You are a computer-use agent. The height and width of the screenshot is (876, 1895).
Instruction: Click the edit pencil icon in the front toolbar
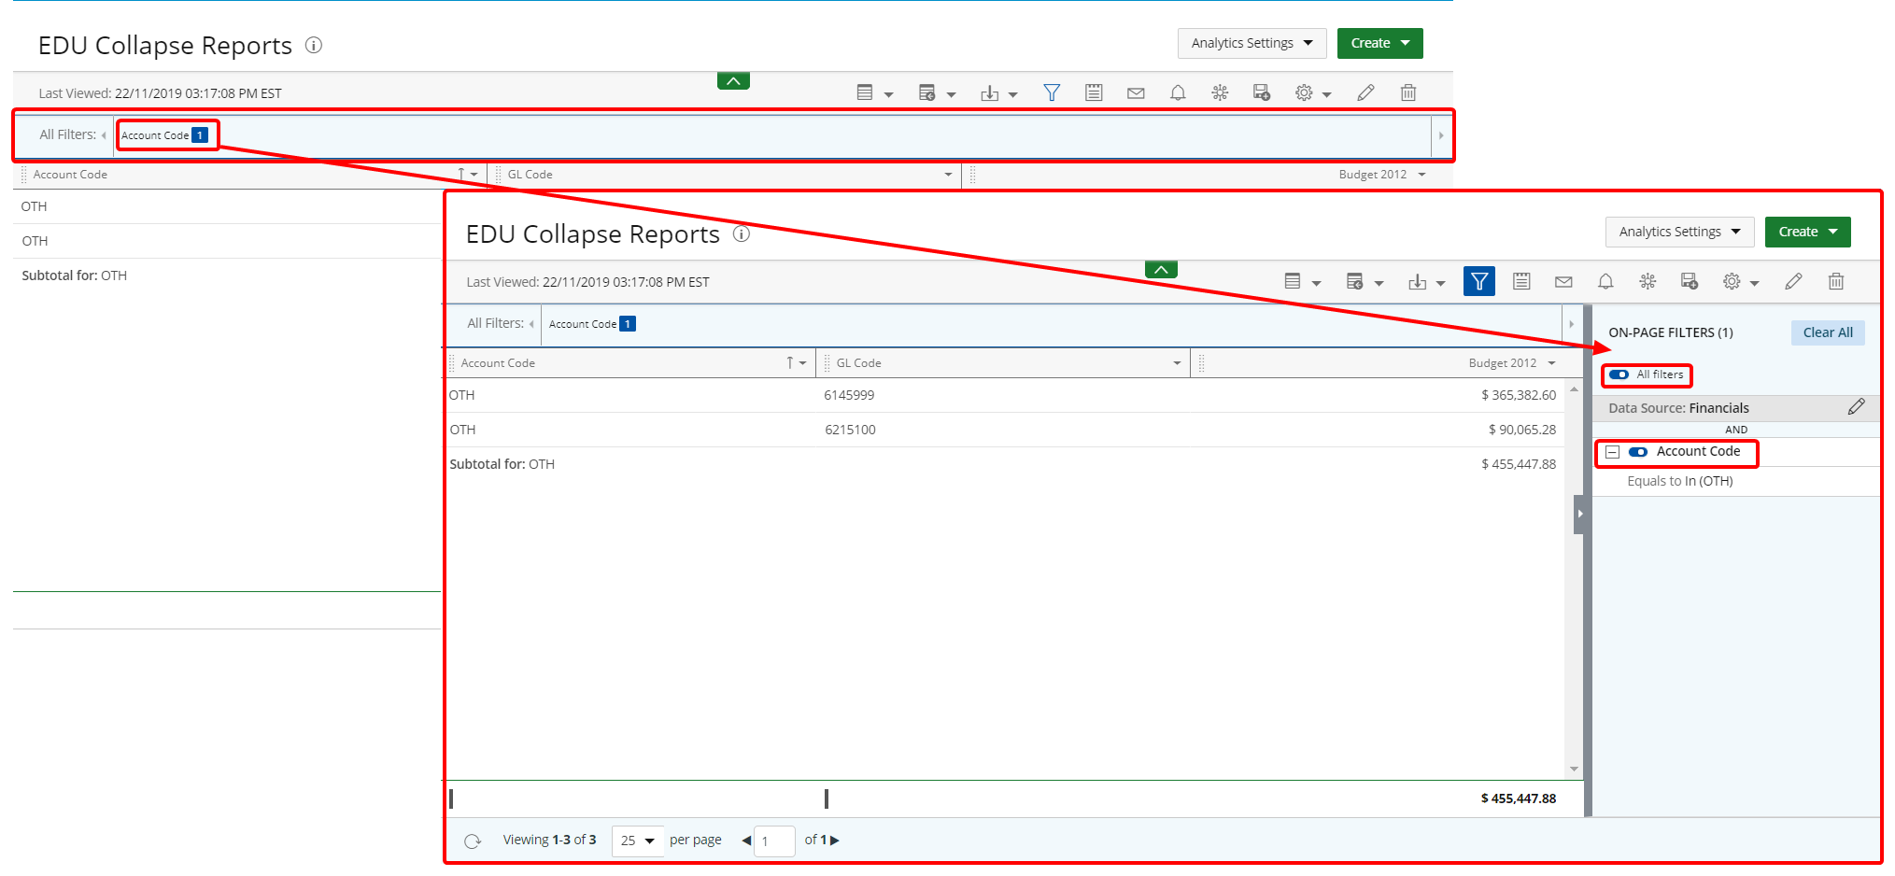(1793, 281)
